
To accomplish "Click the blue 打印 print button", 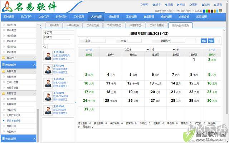I will click(x=211, y=41).
